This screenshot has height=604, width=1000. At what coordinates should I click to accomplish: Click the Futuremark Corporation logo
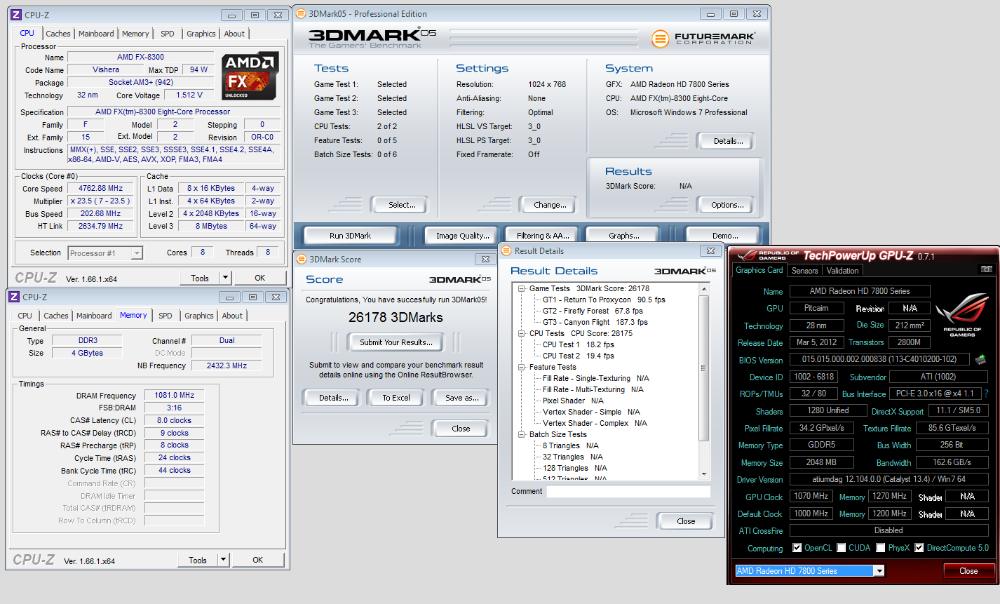[703, 39]
